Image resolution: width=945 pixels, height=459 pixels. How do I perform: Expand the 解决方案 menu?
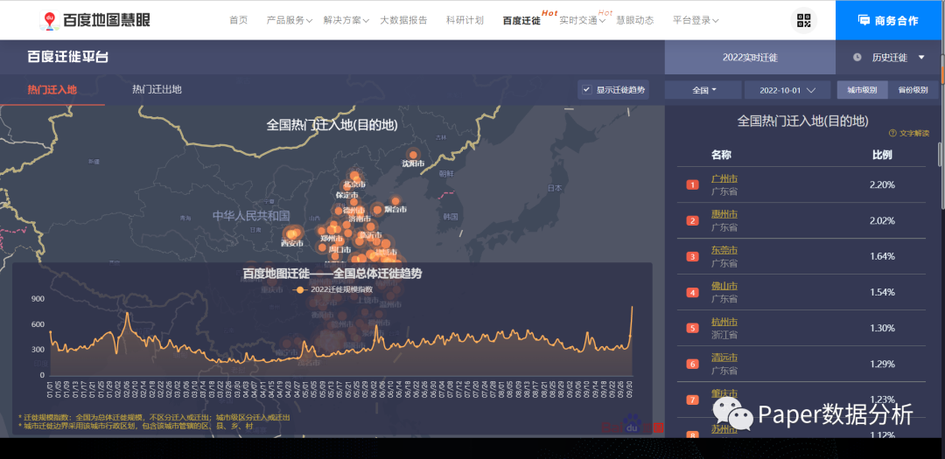point(346,20)
